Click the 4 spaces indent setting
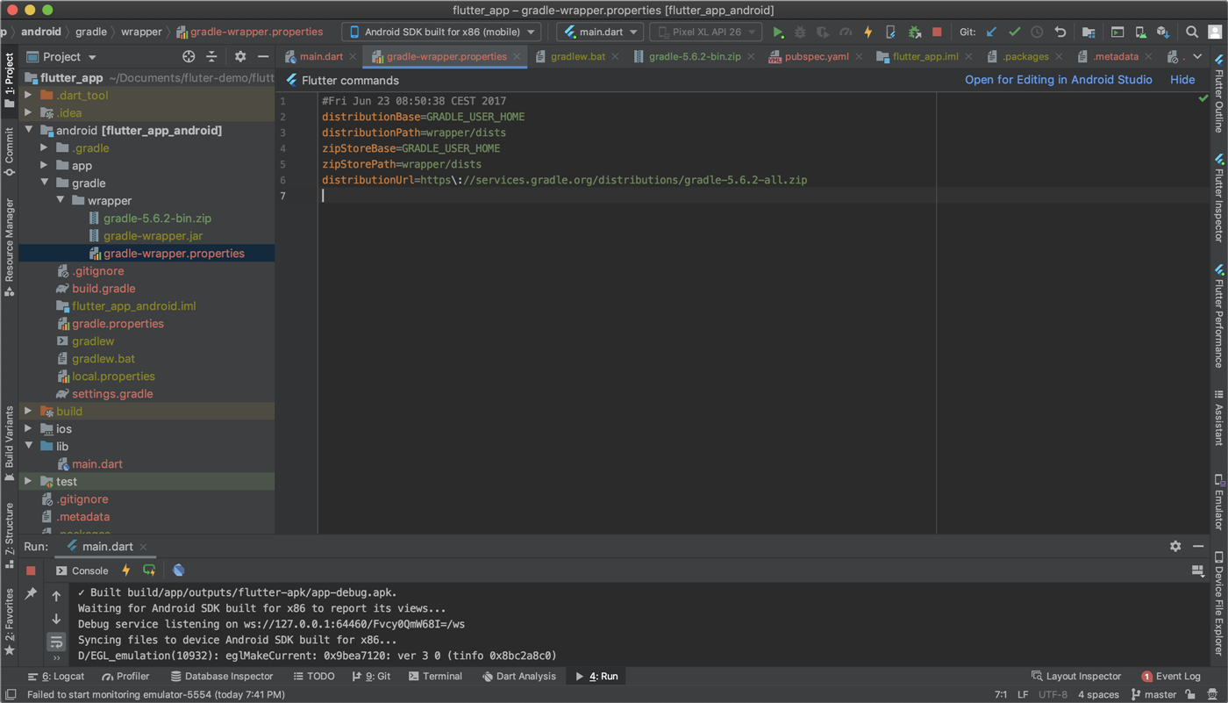 [1098, 694]
